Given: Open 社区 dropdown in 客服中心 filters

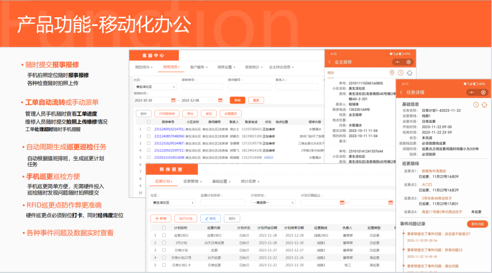Looking at the screenshot, I should [x=155, y=87].
